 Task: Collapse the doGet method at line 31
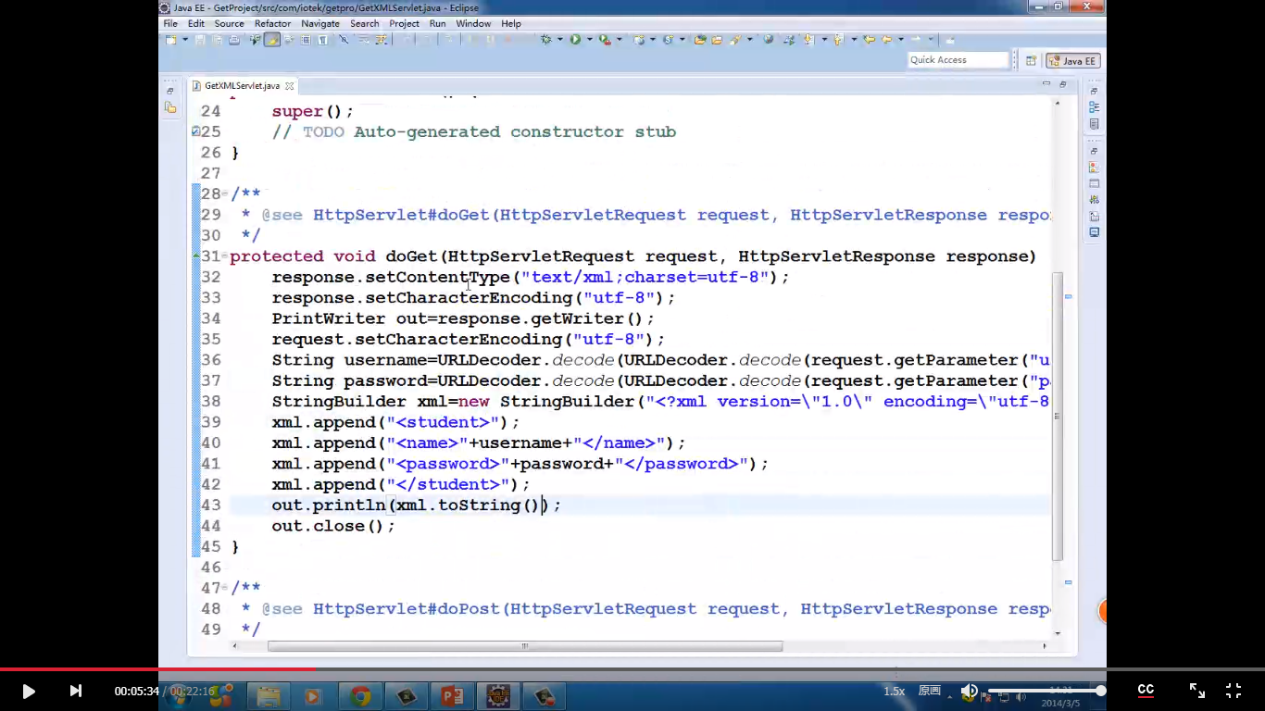click(x=224, y=256)
